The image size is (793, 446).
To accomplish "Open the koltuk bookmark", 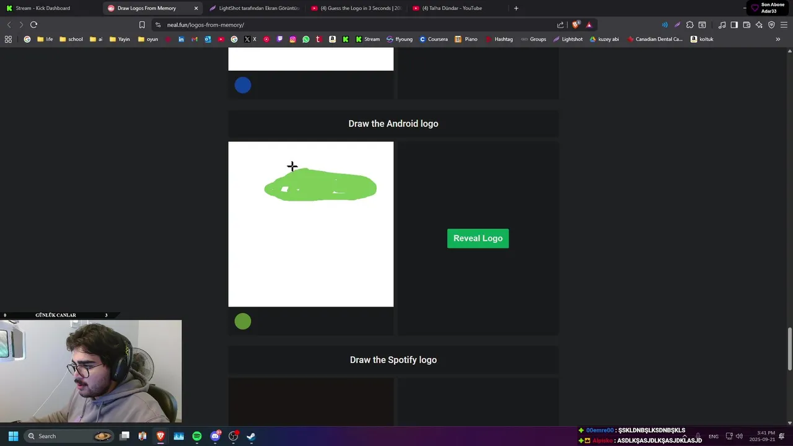I will coord(702,39).
